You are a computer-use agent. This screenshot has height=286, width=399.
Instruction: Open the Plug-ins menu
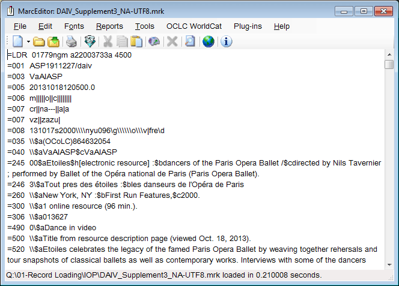click(x=247, y=26)
